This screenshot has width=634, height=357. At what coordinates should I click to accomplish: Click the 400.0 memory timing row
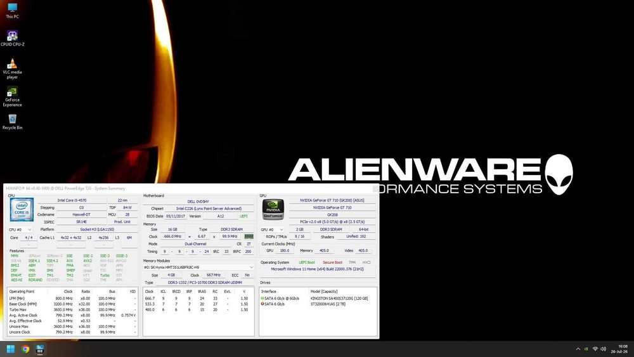click(x=198, y=309)
